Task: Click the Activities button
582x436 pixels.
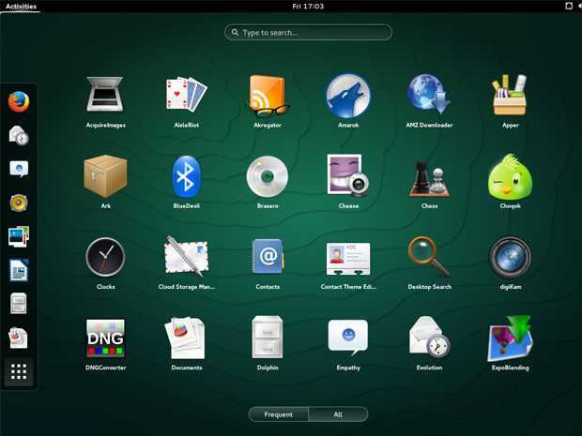Action: 21,6
